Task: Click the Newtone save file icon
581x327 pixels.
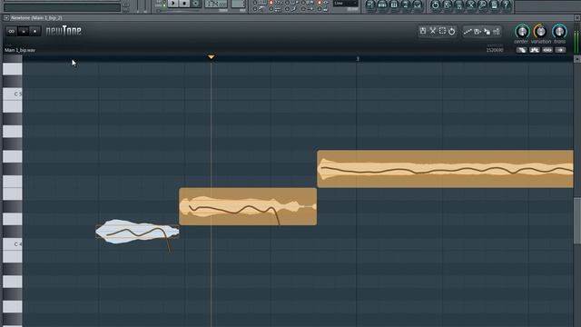Action: (x=423, y=31)
